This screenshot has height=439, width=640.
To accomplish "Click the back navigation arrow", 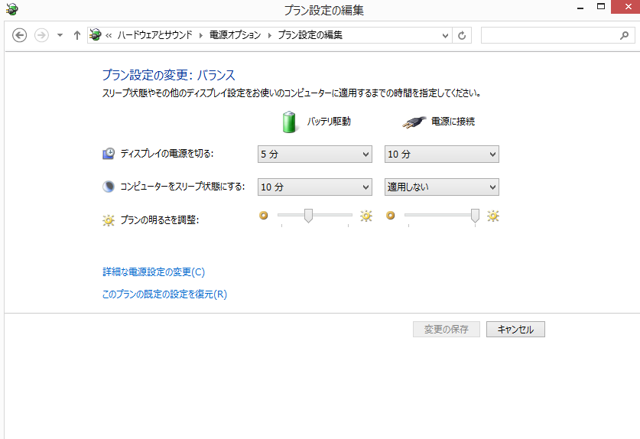I will click(x=20, y=35).
